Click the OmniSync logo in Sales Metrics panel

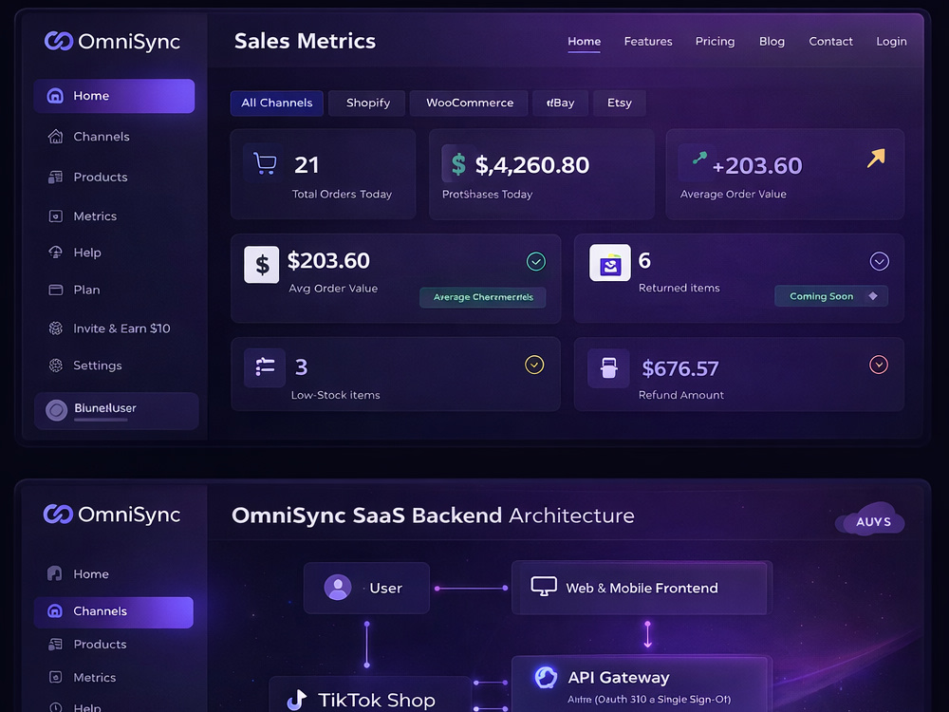[113, 41]
